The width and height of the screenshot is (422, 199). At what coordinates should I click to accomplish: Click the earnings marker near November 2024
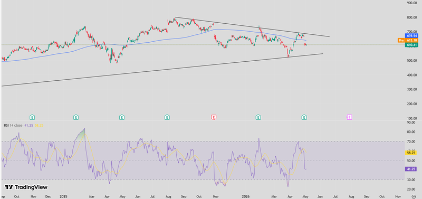(32, 117)
